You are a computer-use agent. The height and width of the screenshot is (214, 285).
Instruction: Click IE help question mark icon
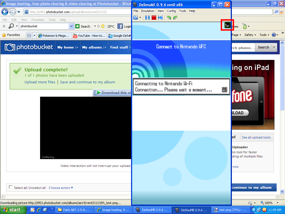[274, 35]
